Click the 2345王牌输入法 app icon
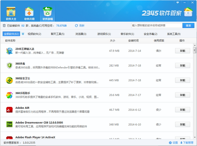 tap(9, 51)
